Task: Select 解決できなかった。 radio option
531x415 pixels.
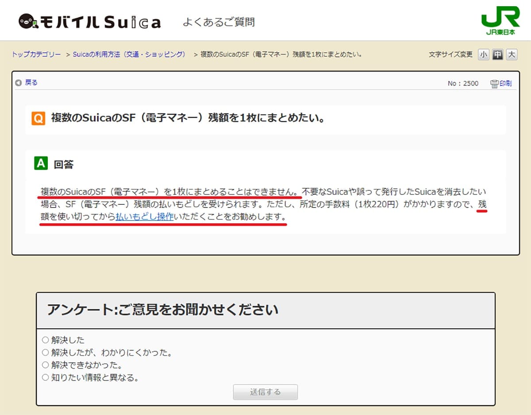Action: pyautogui.click(x=45, y=365)
